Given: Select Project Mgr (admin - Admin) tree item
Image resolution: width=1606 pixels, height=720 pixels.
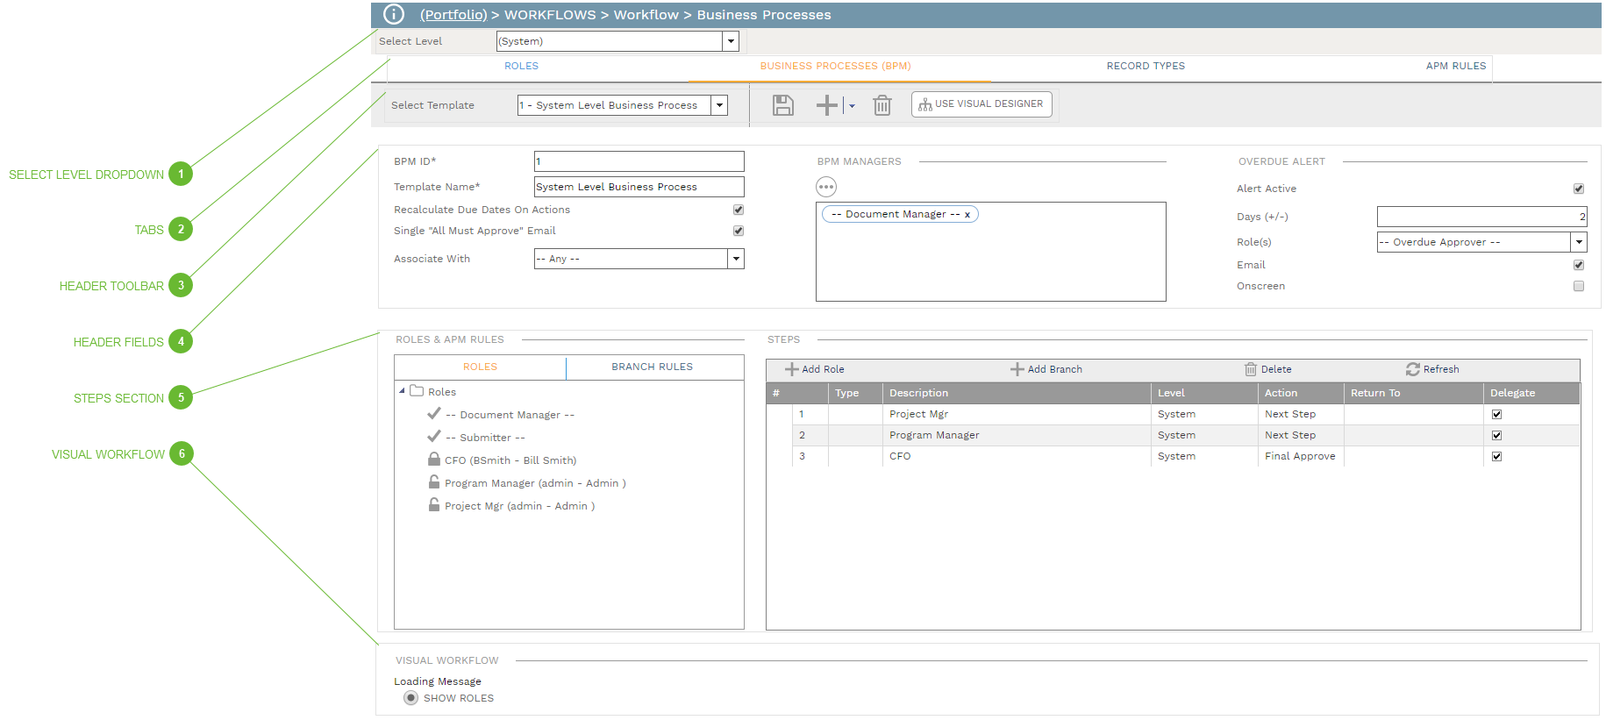Looking at the screenshot, I should point(519,506).
